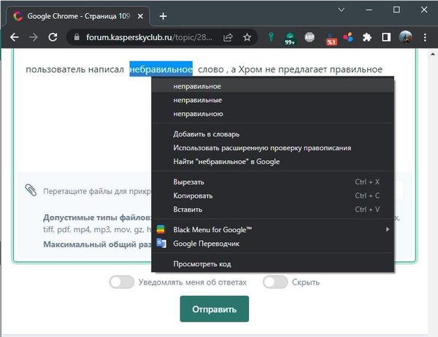Open the ABP ad blocker extension
438x337 pixels.
tap(310, 37)
